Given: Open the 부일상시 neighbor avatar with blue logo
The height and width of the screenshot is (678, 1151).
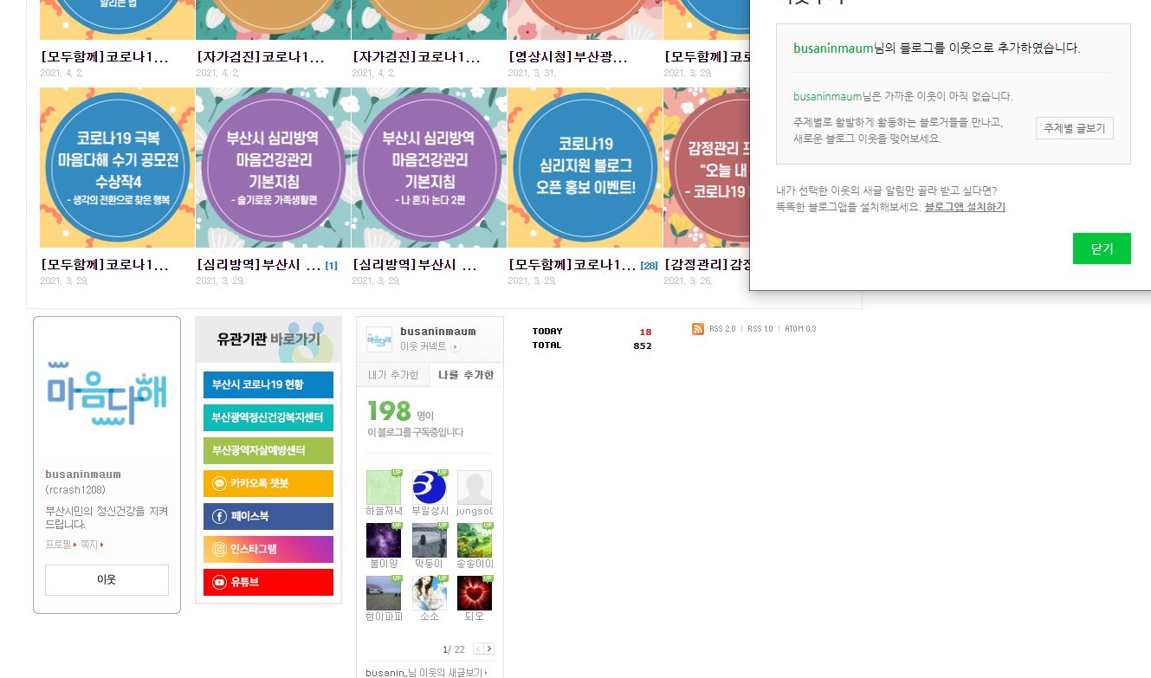Looking at the screenshot, I should click(x=429, y=488).
